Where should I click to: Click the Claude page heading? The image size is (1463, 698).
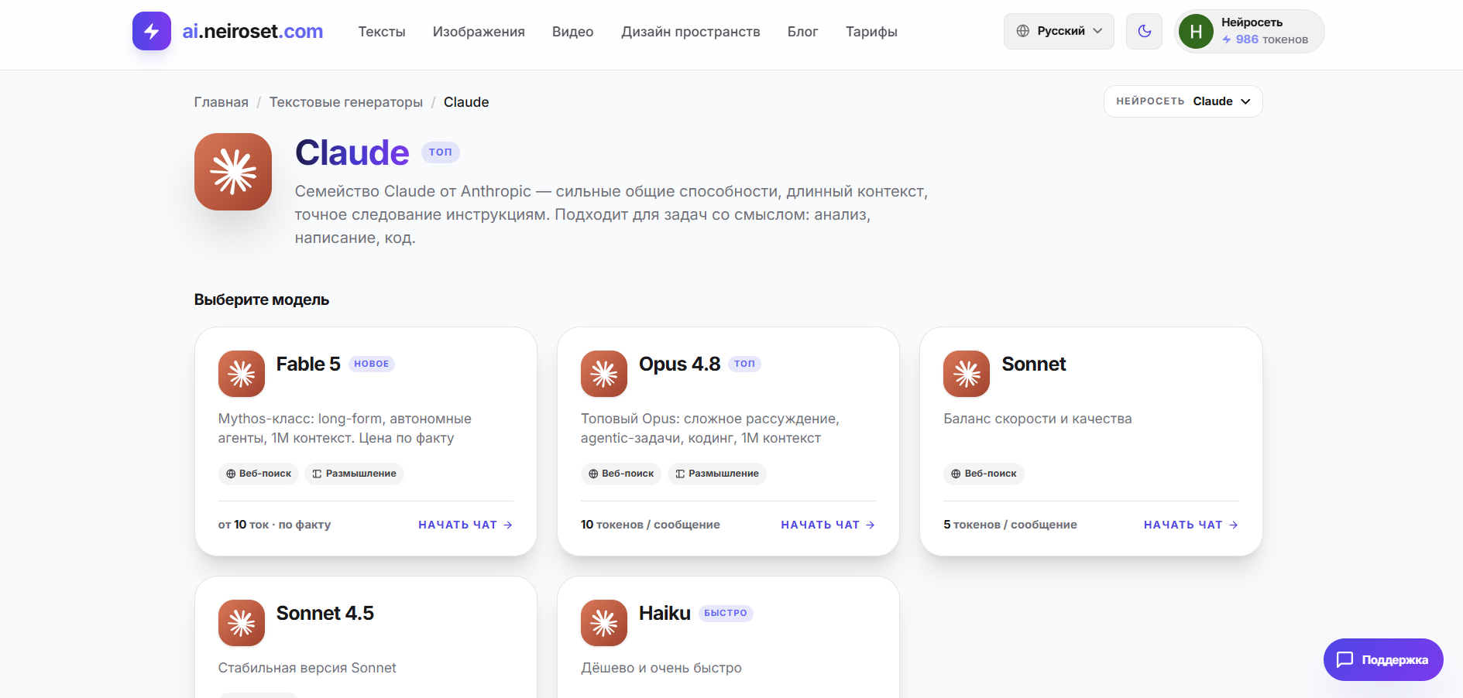[x=352, y=152]
